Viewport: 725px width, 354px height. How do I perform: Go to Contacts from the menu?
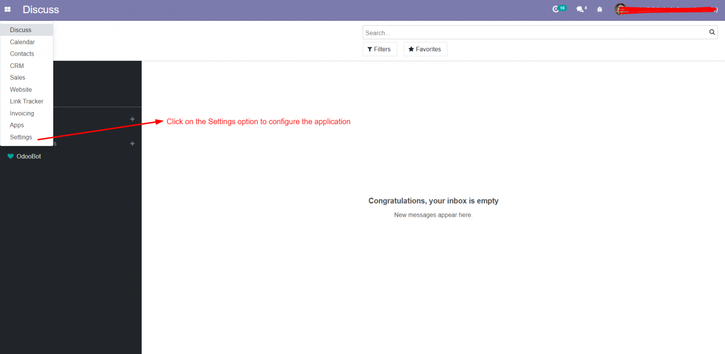[x=22, y=53]
